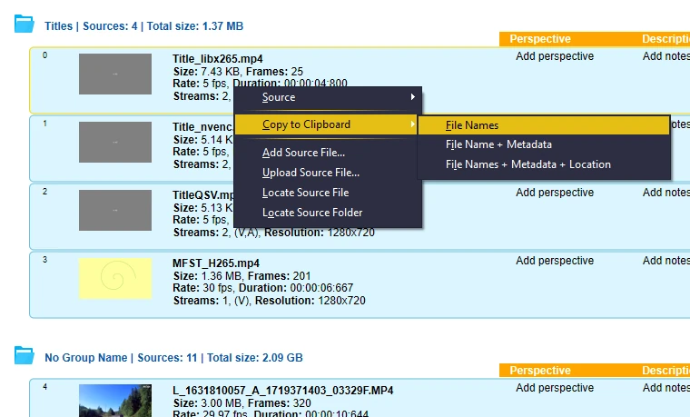The image size is (690, 417).
Task: Select the yellow MFST_H265.mp4 thumbnail
Action: [x=115, y=278]
